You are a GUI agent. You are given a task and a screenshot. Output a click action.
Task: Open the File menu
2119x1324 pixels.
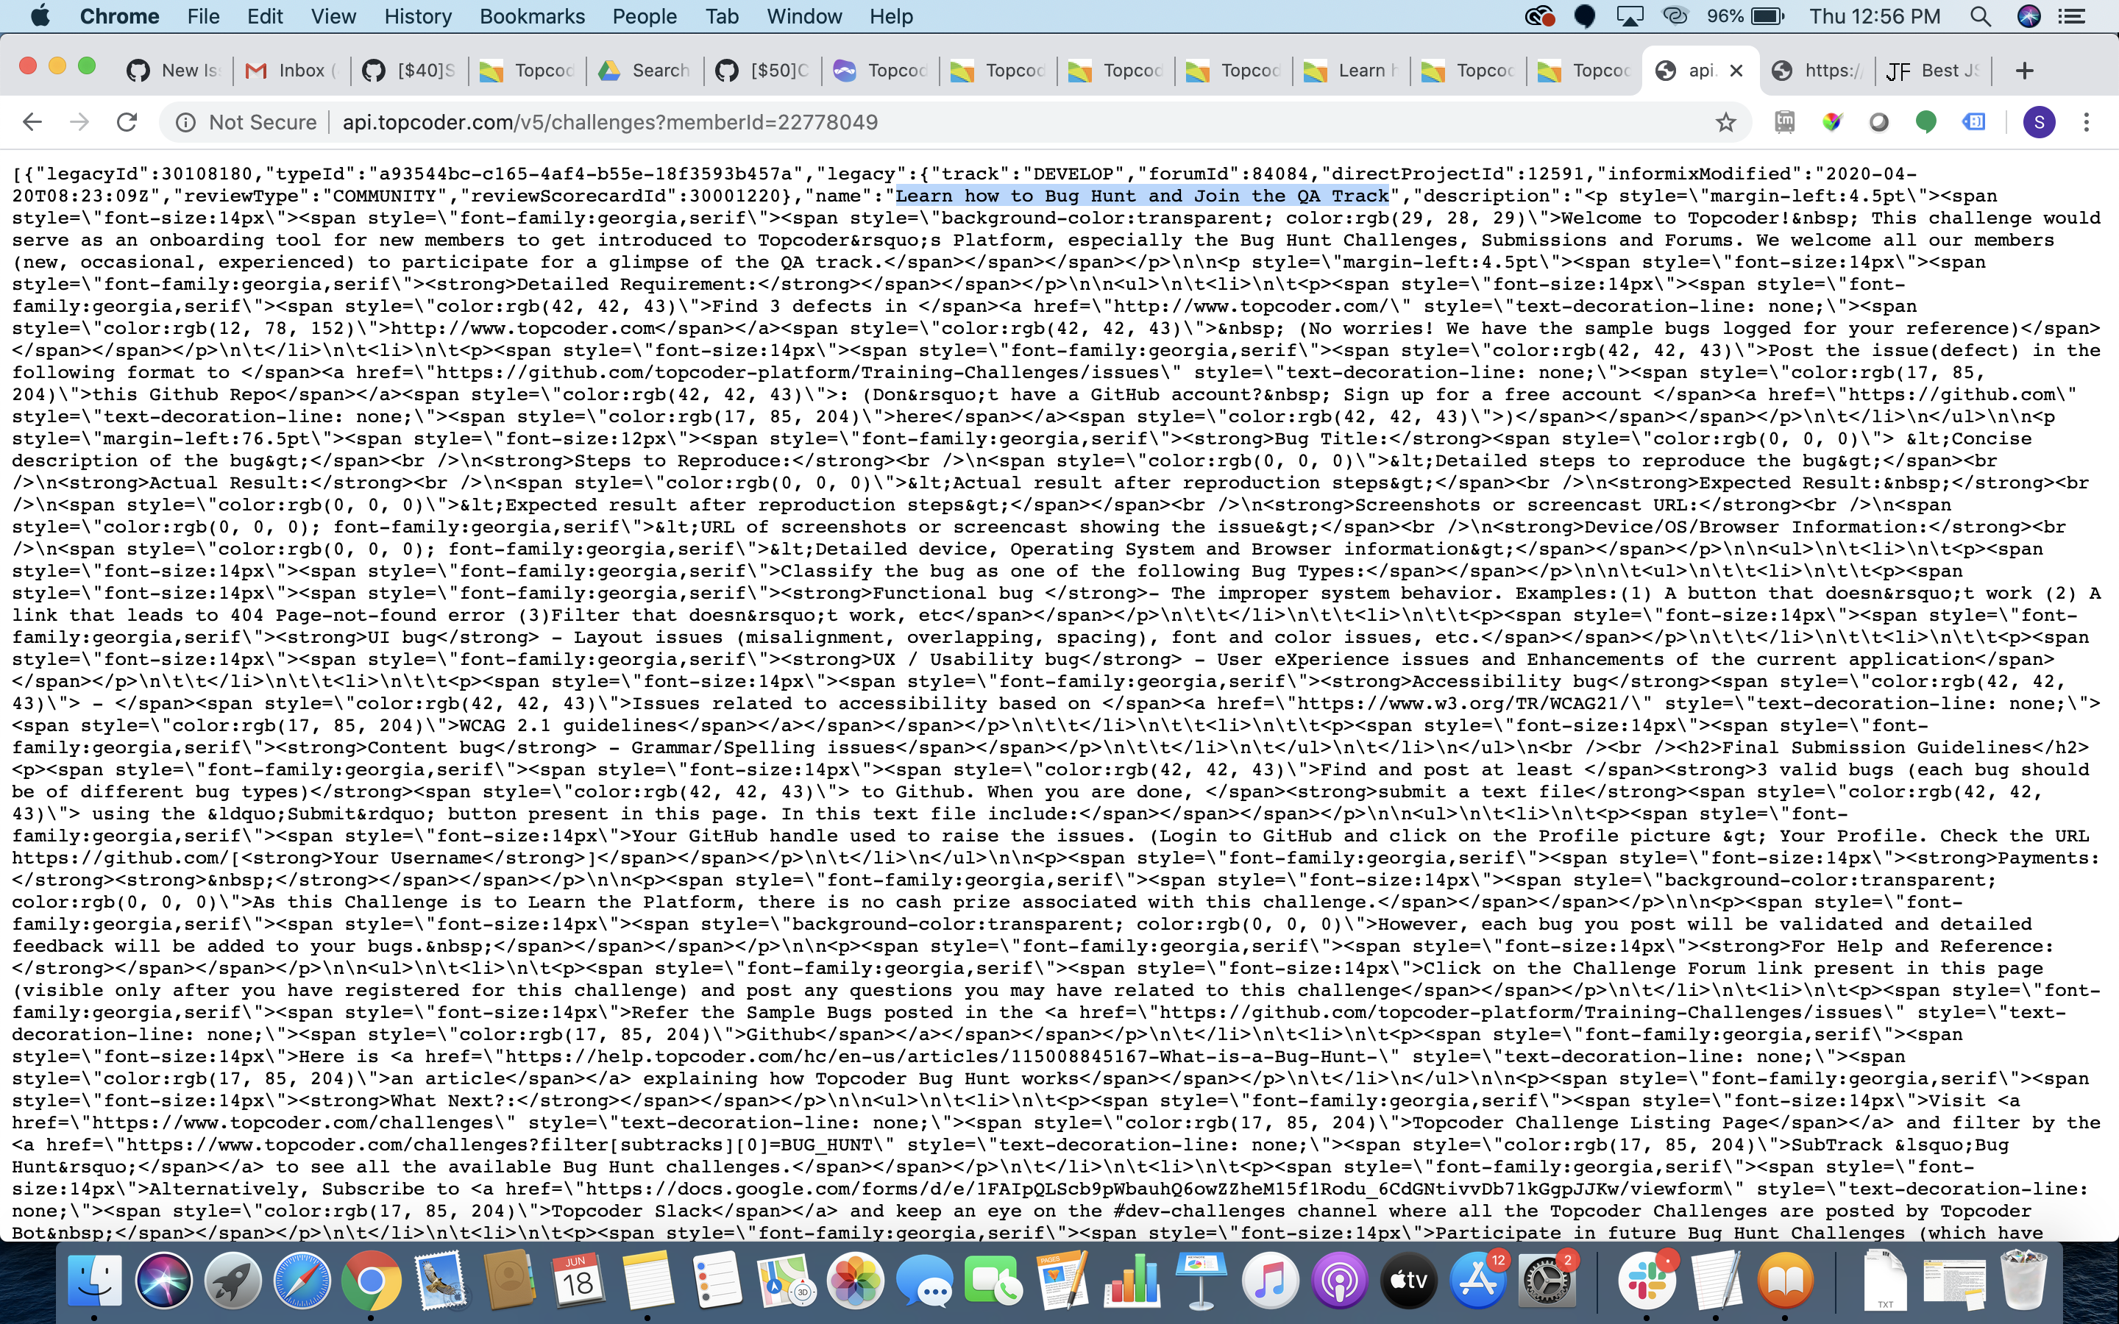(x=203, y=17)
